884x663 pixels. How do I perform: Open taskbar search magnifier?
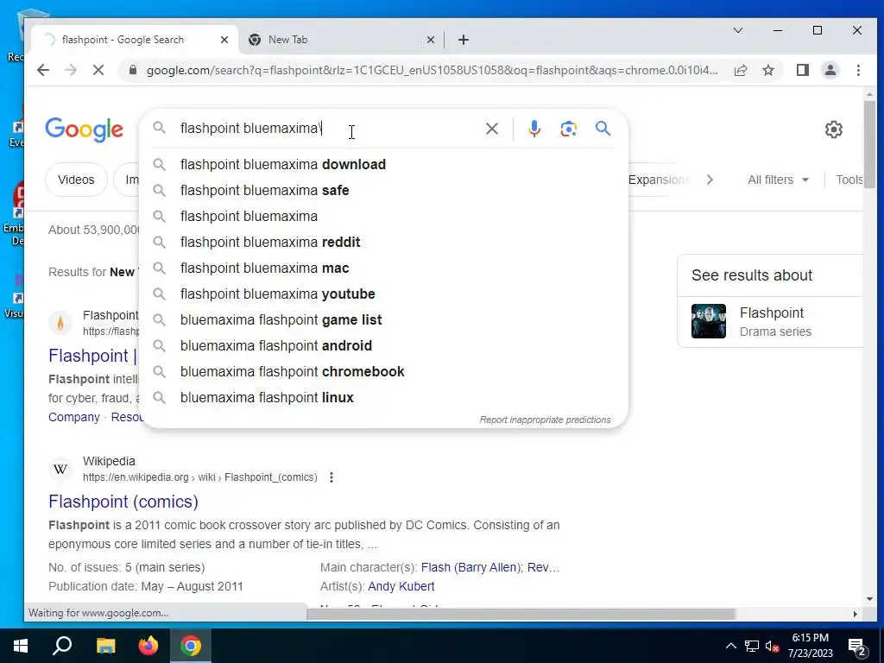pyautogui.click(x=62, y=646)
